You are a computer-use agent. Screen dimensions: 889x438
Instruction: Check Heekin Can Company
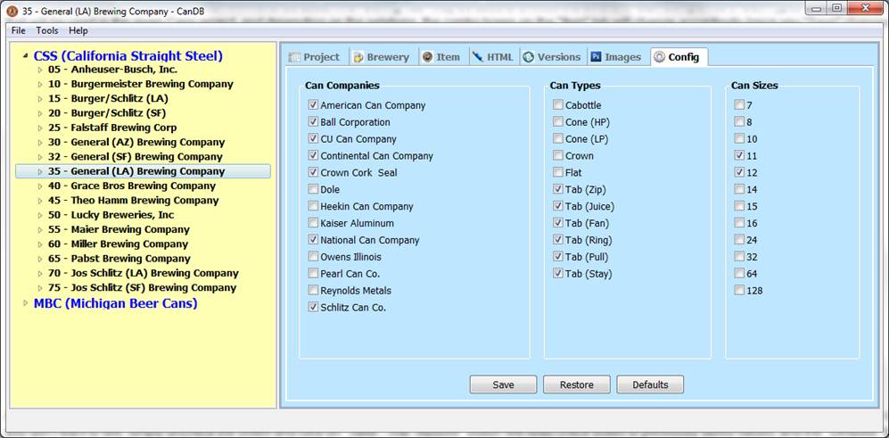[x=313, y=206]
